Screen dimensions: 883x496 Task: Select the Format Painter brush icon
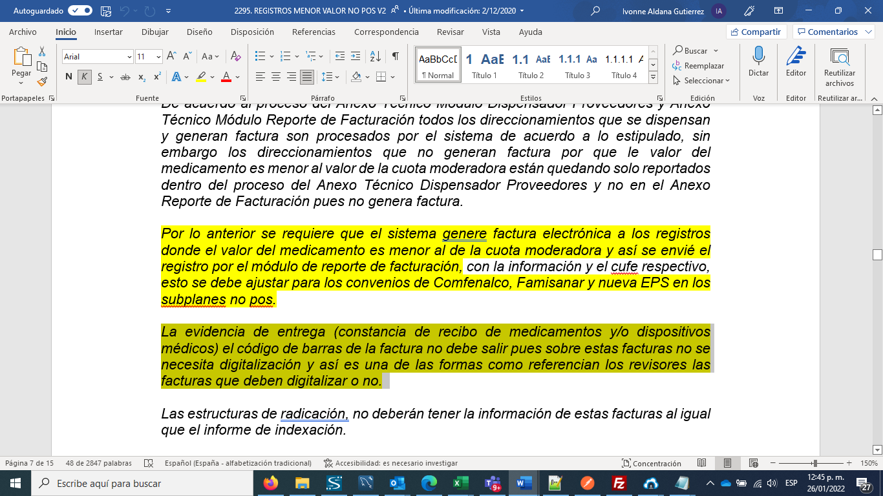[x=42, y=81]
